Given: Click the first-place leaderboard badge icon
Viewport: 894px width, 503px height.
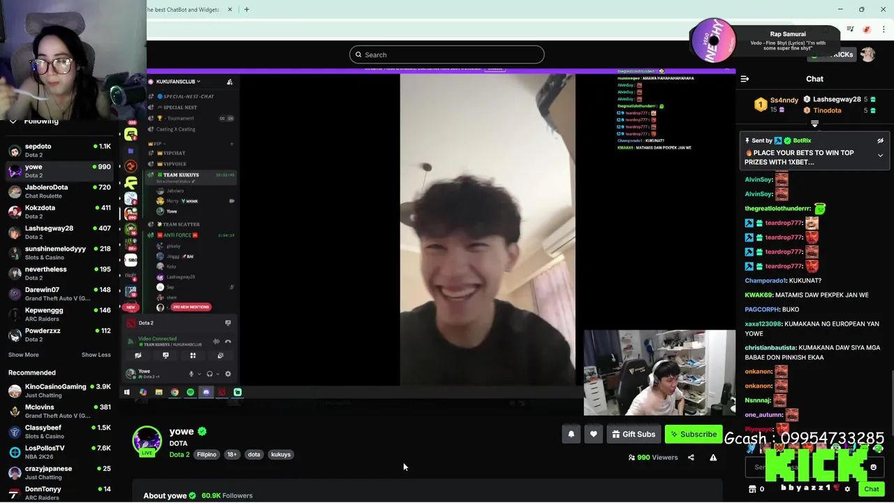Looking at the screenshot, I should [x=761, y=105].
